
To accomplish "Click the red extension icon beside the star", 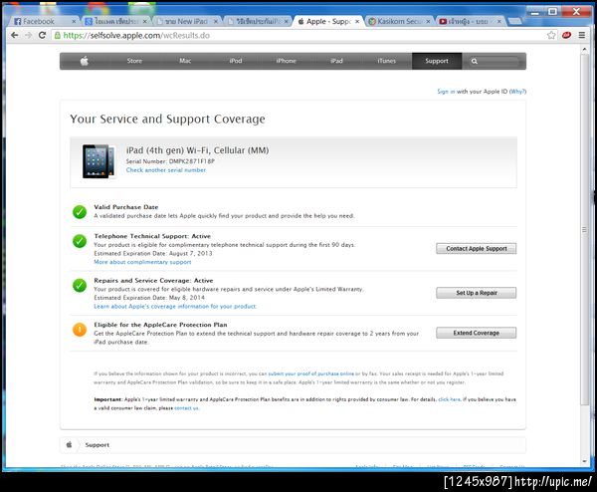I will pyautogui.click(x=566, y=35).
